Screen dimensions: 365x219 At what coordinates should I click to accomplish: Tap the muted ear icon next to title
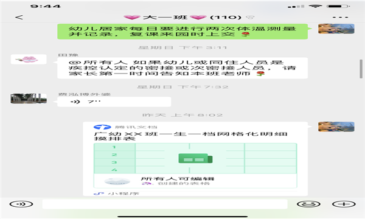point(251,17)
